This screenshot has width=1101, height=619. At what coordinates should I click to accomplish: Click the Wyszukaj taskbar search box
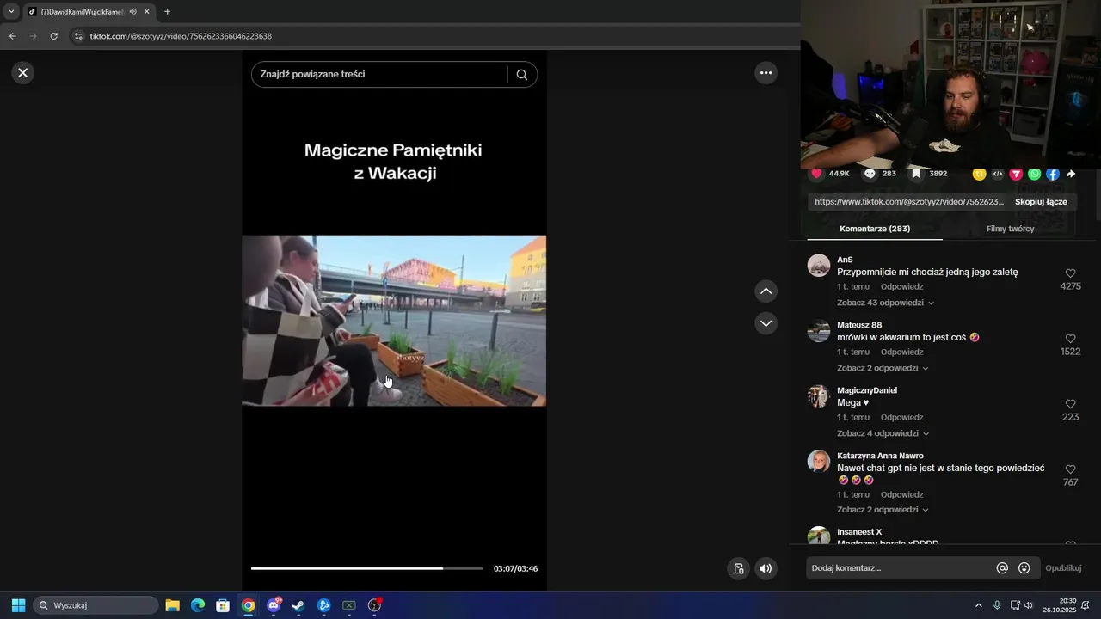click(95, 605)
